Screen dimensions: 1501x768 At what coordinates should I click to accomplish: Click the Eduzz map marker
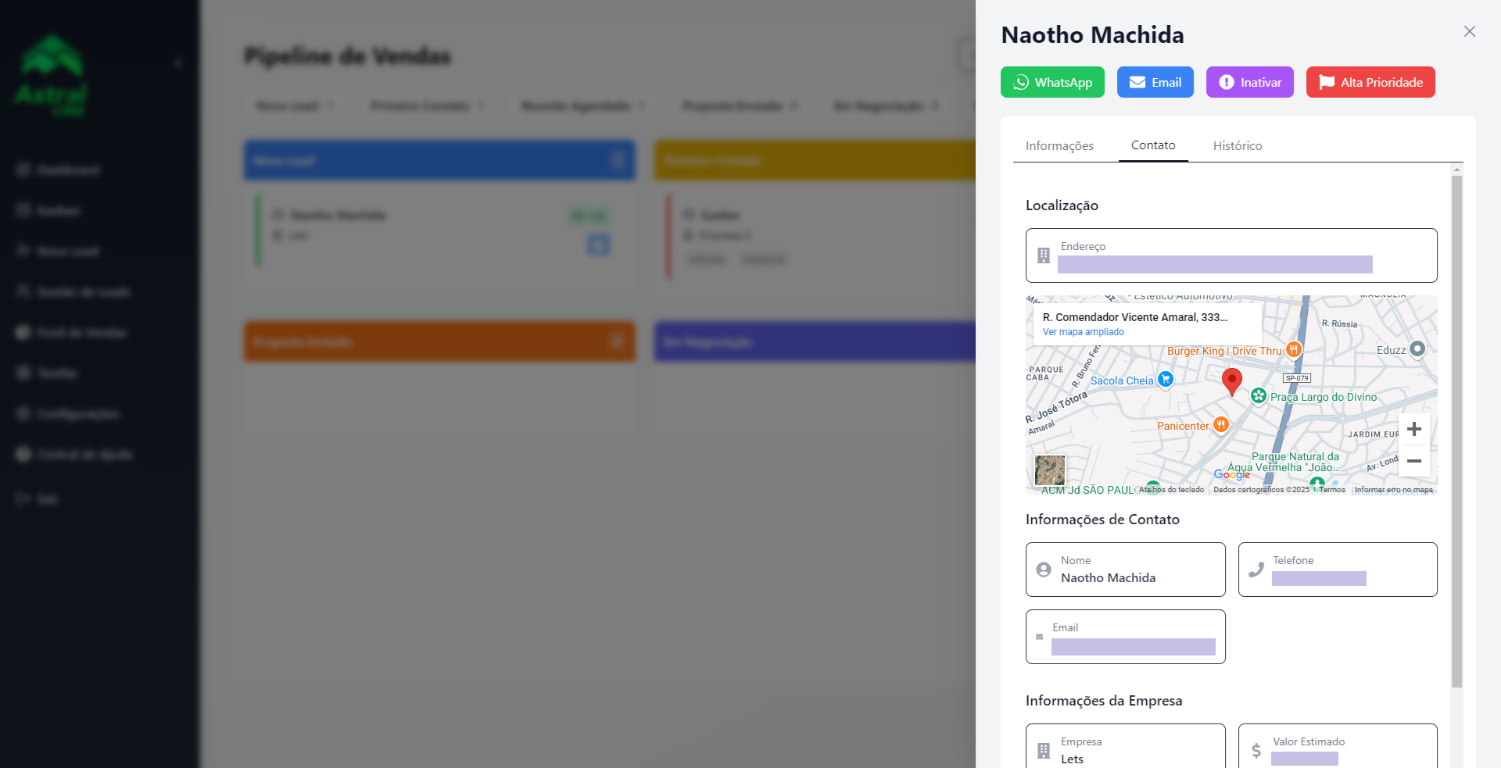(1417, 349)
